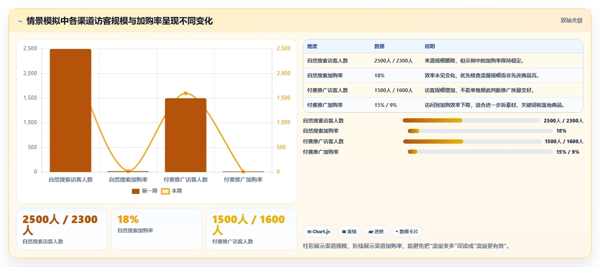Click the 付费推广访客人数 progress bar
Viewport: 600px width, 267px height.
[x=472, y=142]
